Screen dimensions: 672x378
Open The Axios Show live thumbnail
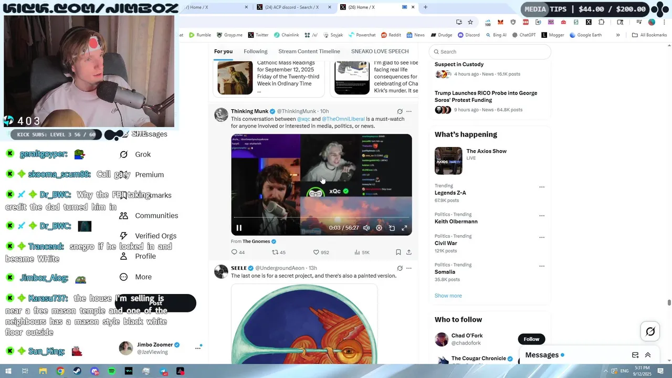pyautogui.click(x=448, y=161)
